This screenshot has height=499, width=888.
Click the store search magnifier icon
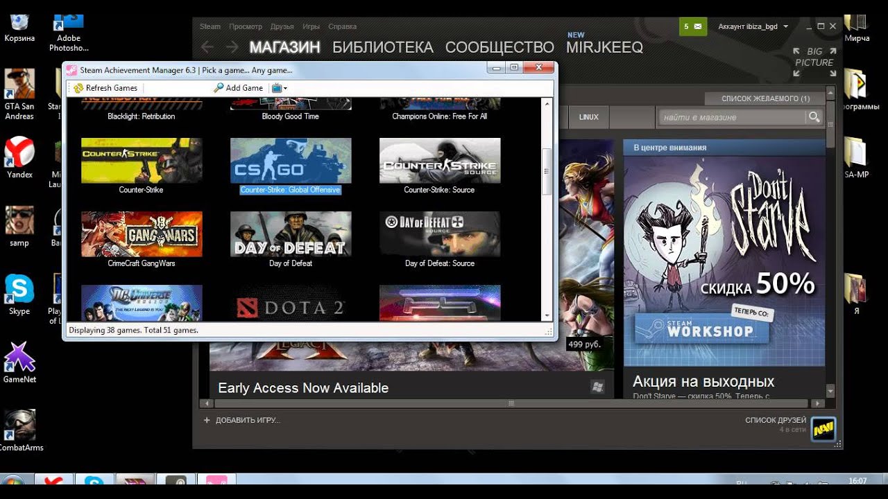click(814, 117)
